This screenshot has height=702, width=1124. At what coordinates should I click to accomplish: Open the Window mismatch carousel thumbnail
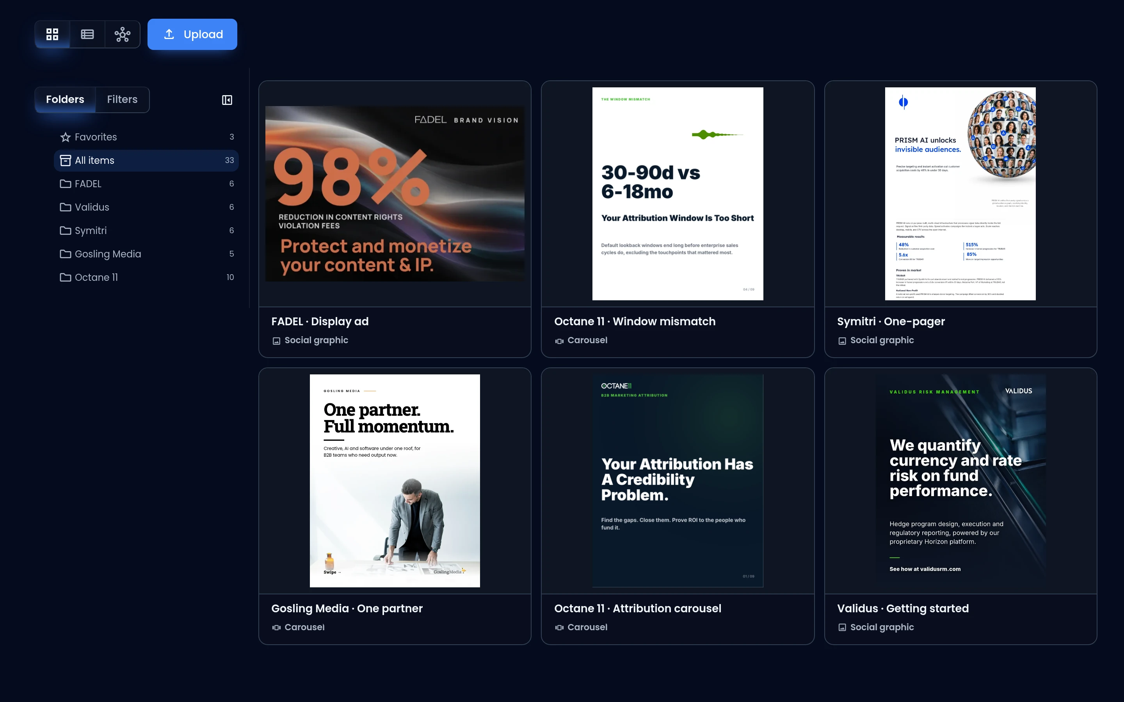(x=678, y=193)
